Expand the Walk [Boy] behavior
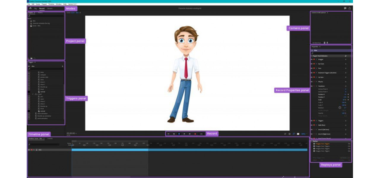Image resolution: width=380 pixels, height=178 pixels. (316, 125)
